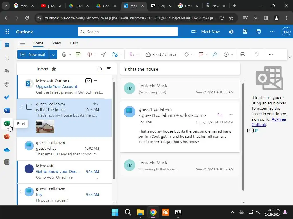Screen dimensions: 293x219
Task: Open Calendar in the left sidebar
Action: click(7, 58)
